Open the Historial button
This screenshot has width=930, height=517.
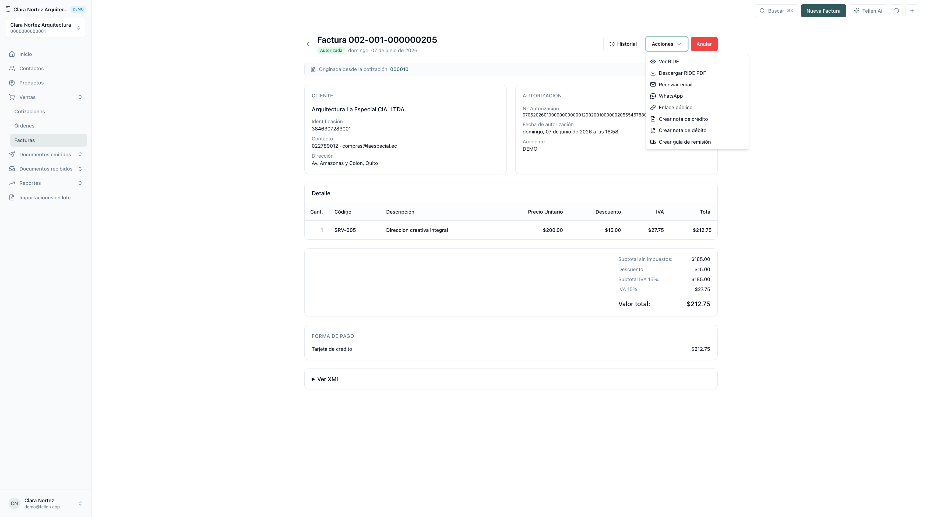[x=623, y=44]
